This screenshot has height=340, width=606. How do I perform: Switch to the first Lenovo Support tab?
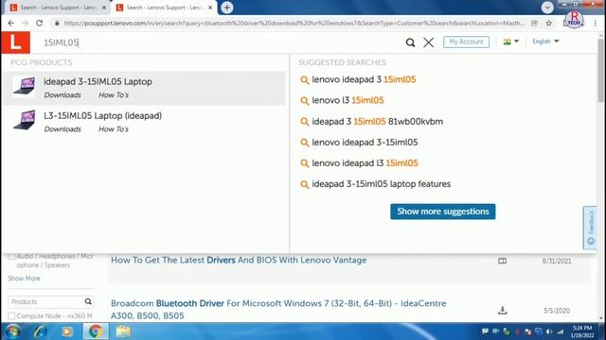[58, 8]
